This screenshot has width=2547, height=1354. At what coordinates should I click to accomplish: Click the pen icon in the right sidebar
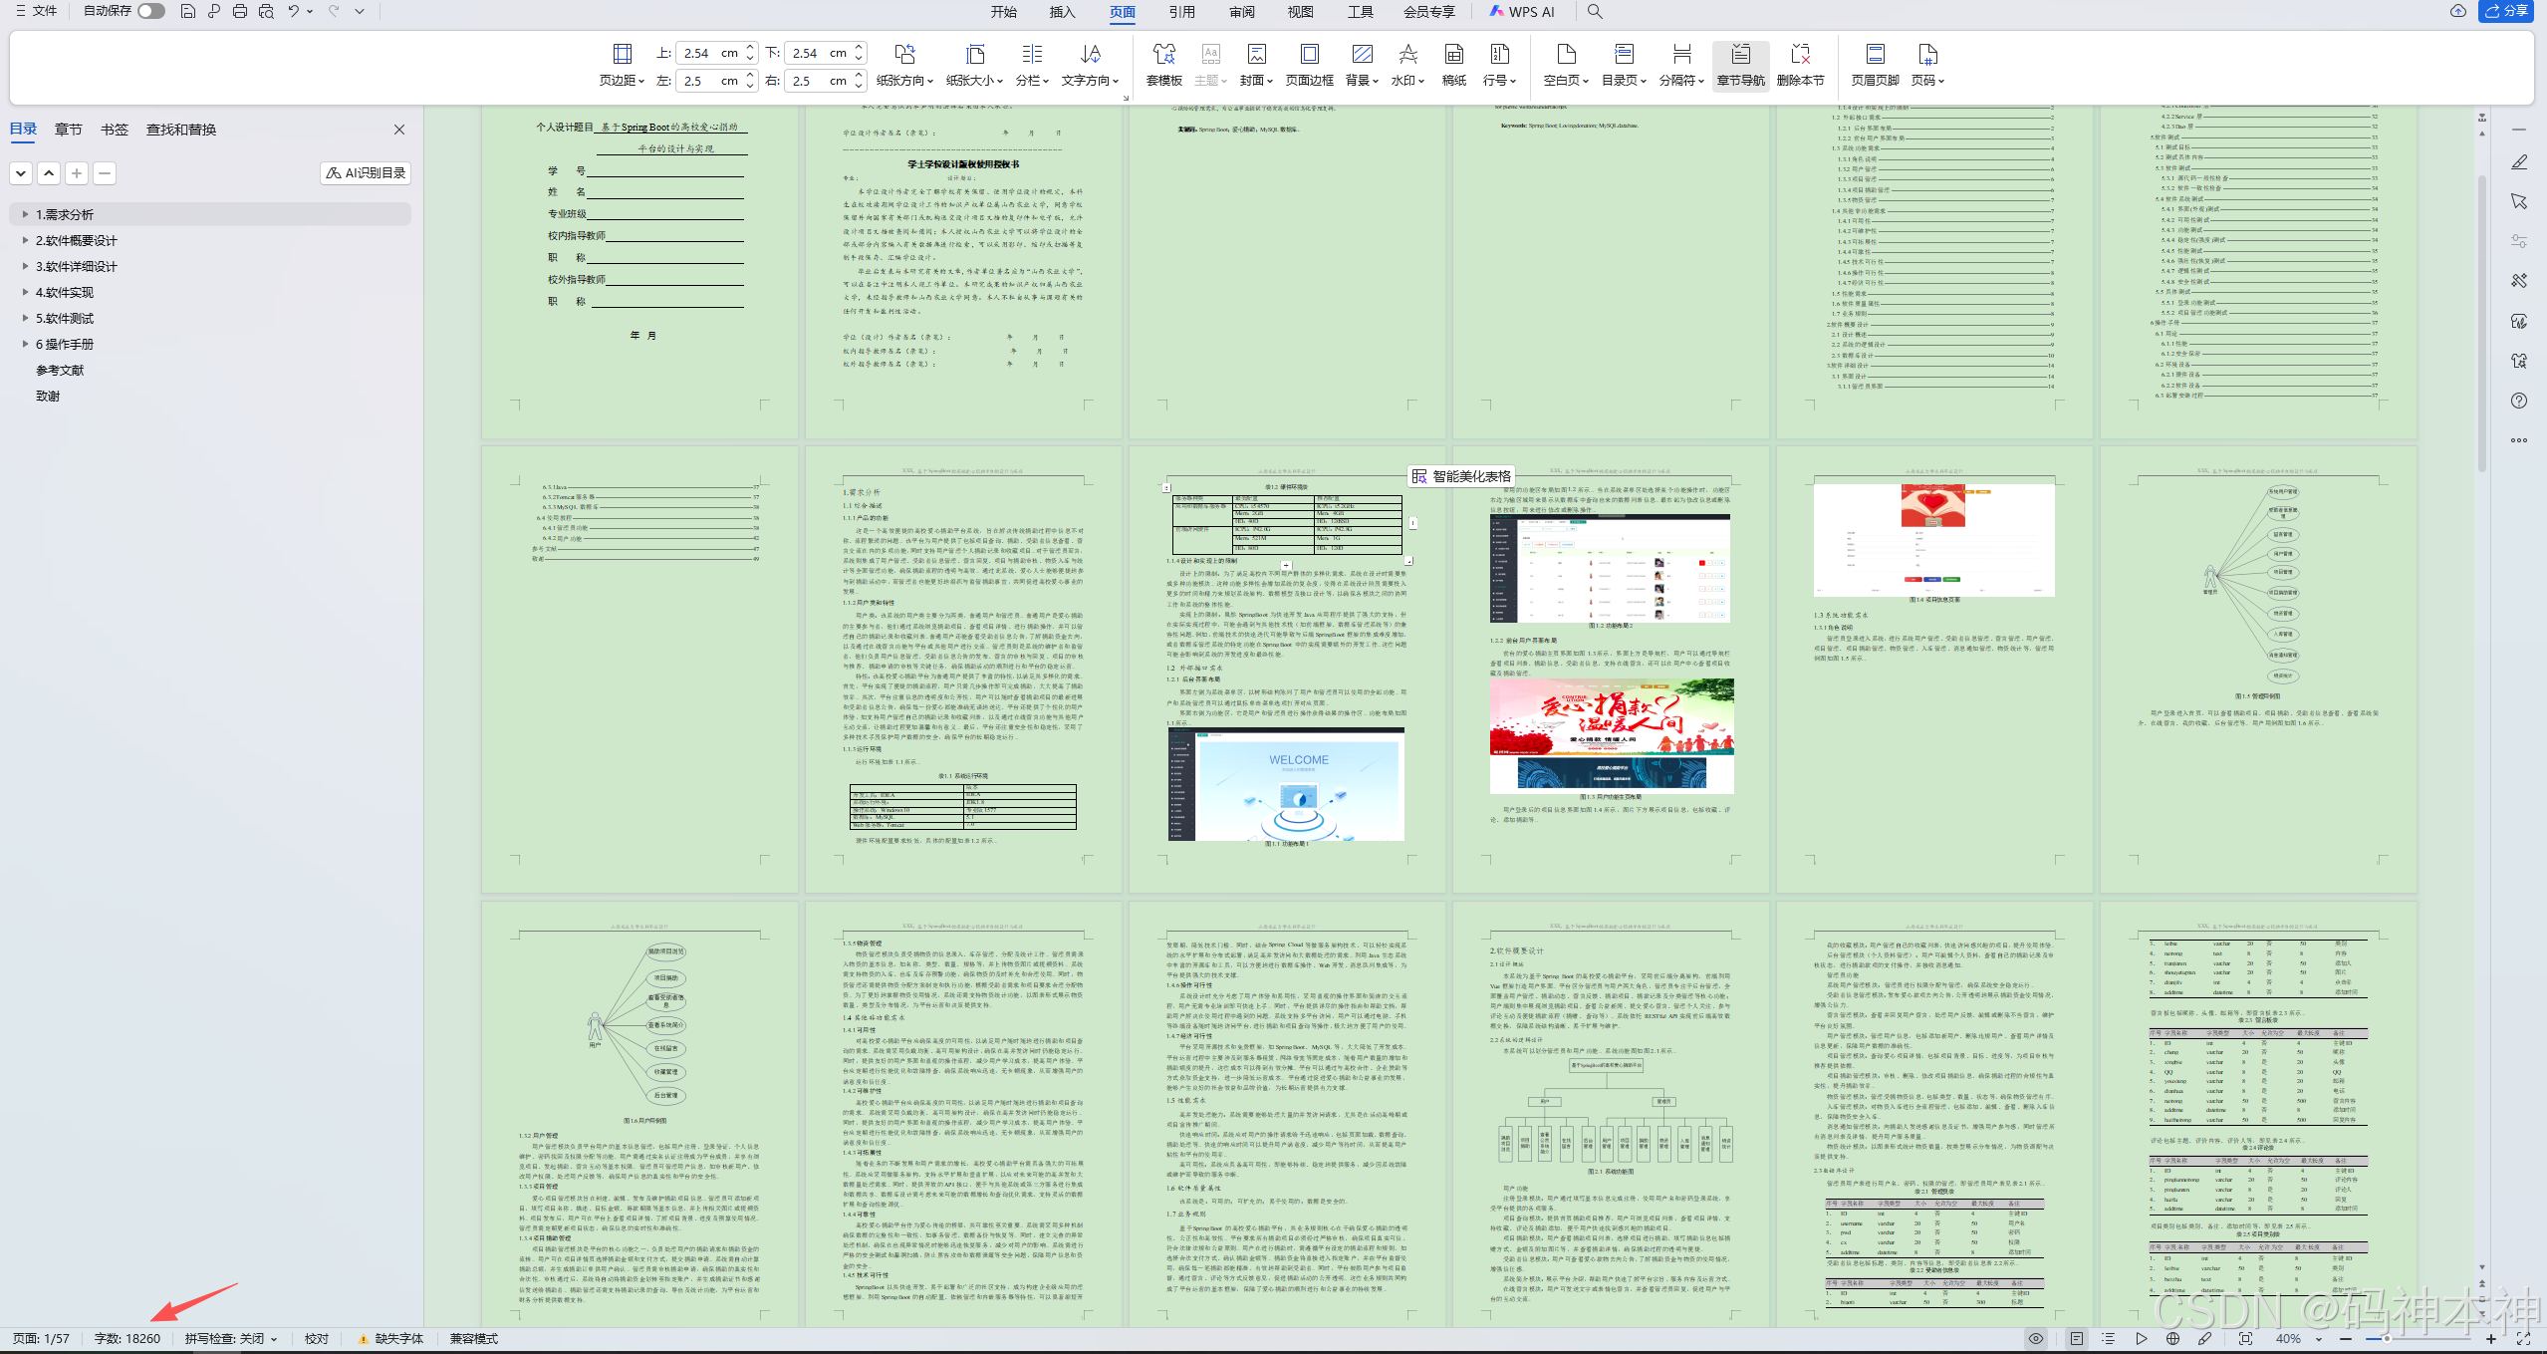tap(2519, 161)
